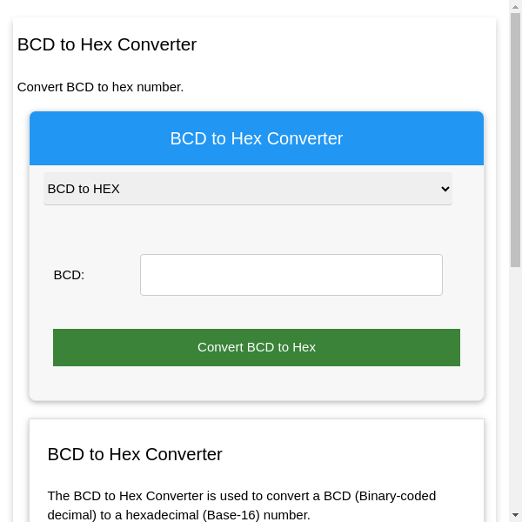Viewport: 522px width, 522px height.
Task: Click the lower card's BCD to Hex Converter heading
Action: click(x=135, y=454)
